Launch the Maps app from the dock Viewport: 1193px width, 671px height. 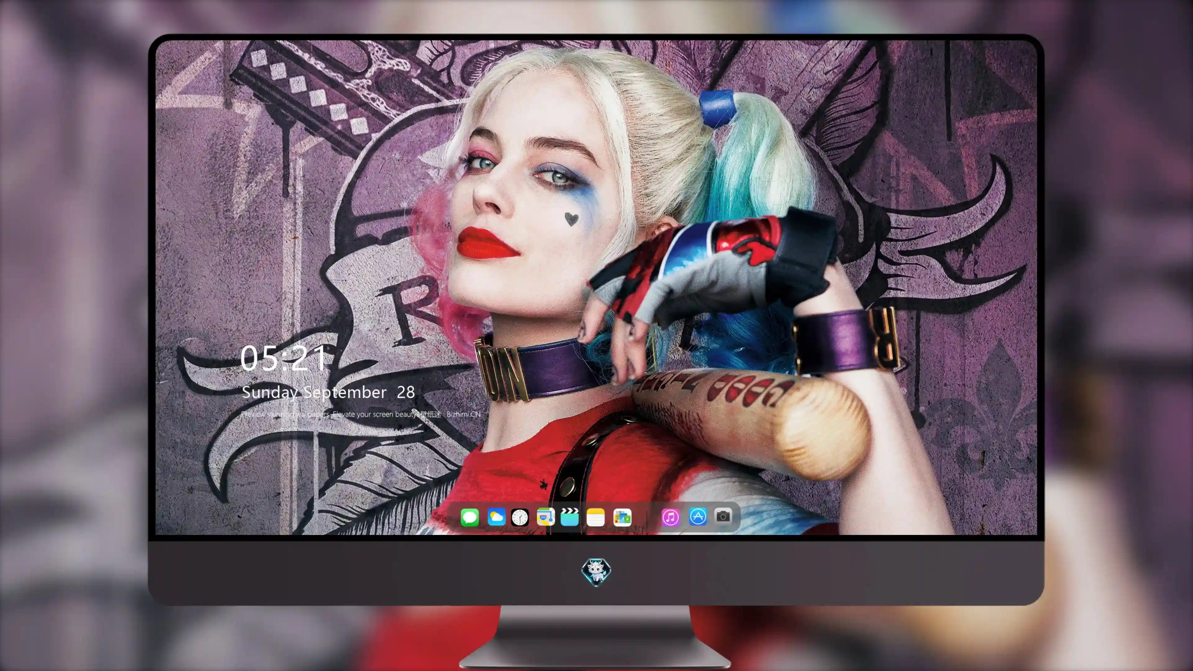tap(546, 517)
